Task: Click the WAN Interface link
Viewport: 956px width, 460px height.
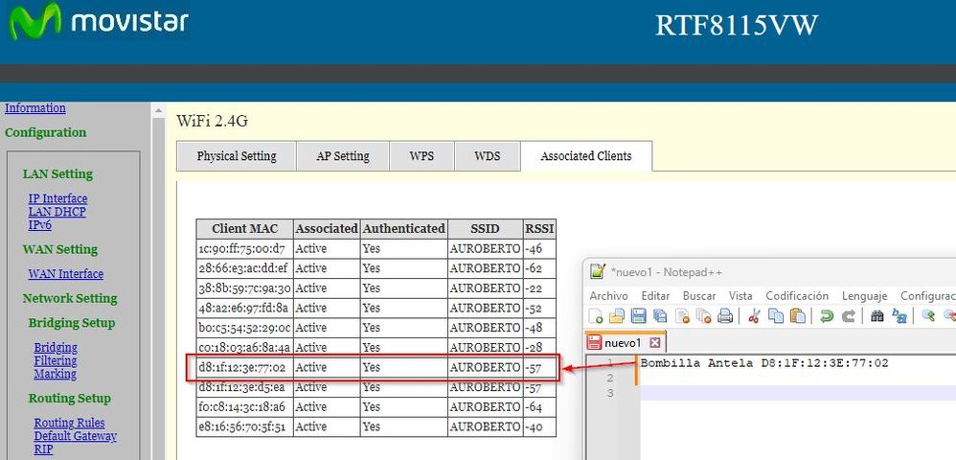Action: point(65,274)
